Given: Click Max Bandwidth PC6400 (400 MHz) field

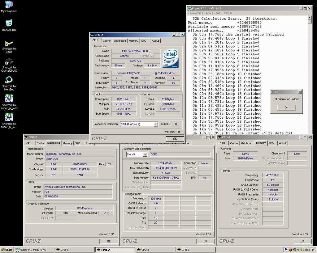Looking at the screenshot, I should click(166, 168).
